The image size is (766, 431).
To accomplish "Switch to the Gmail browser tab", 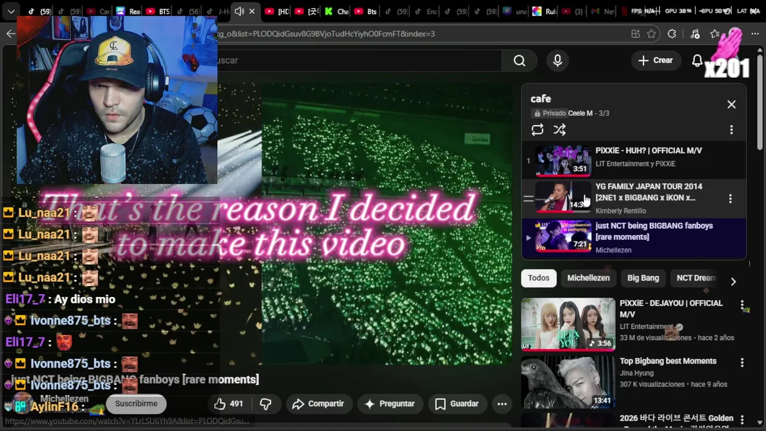I will tap(602, 11).
